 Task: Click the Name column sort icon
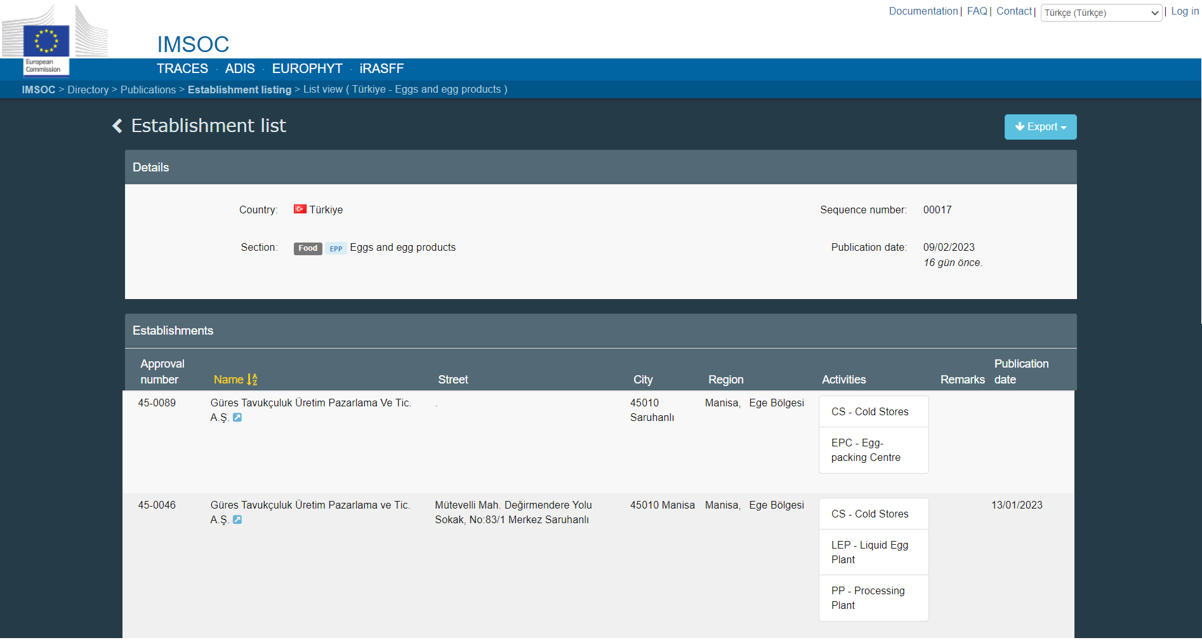pos(252,380)
